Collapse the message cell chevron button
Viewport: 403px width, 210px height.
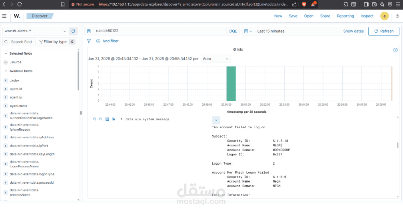tap(216, 120)
